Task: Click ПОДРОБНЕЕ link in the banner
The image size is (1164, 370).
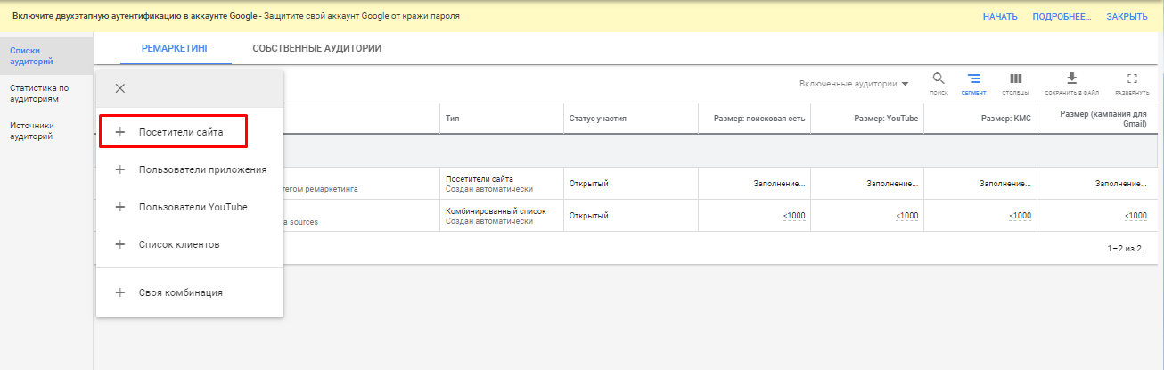Action: point(1062,17)
